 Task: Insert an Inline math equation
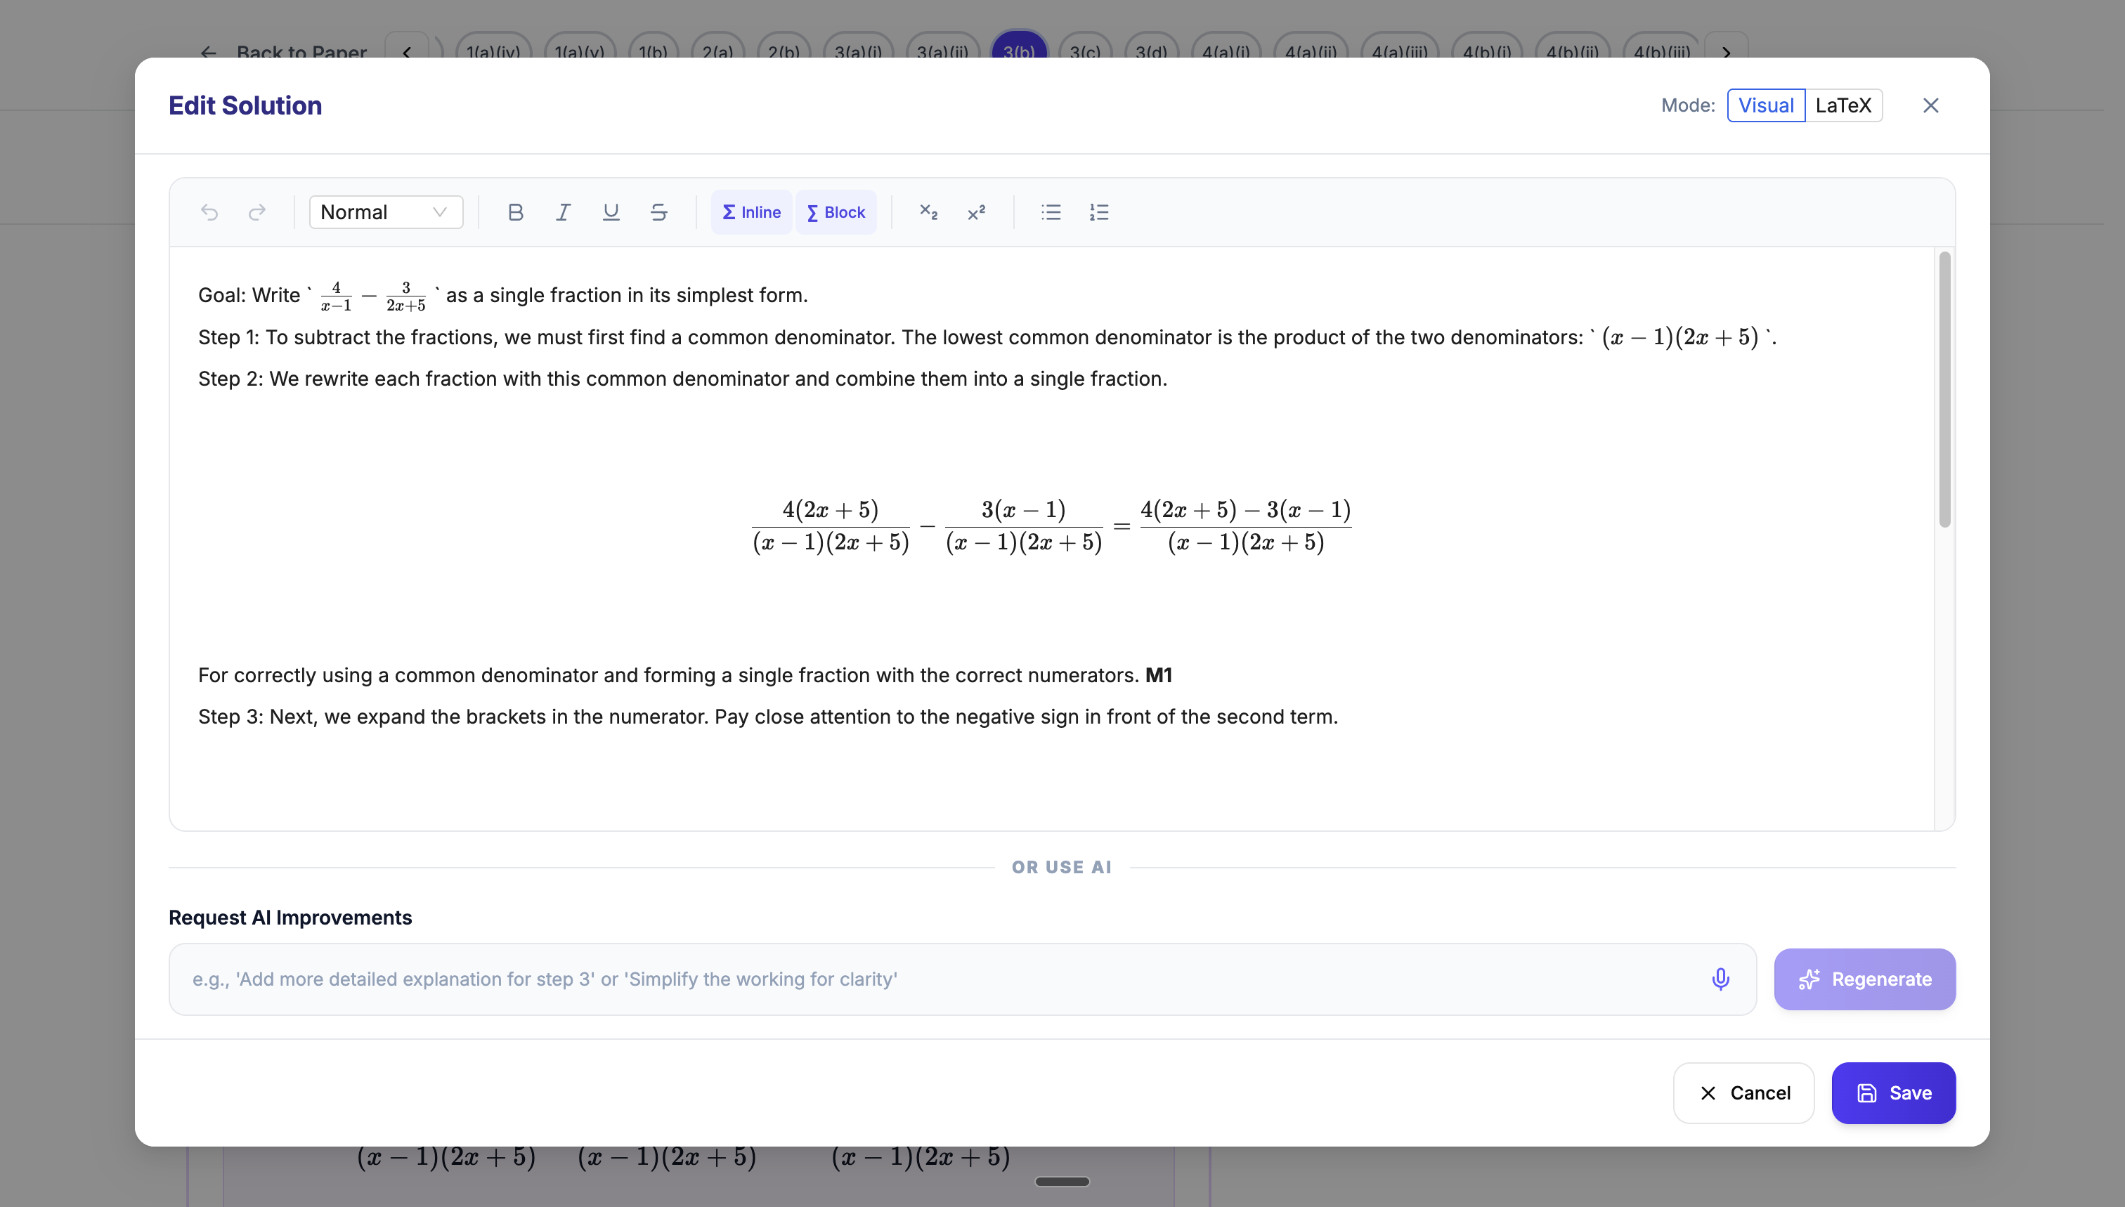tap(751, 212)
